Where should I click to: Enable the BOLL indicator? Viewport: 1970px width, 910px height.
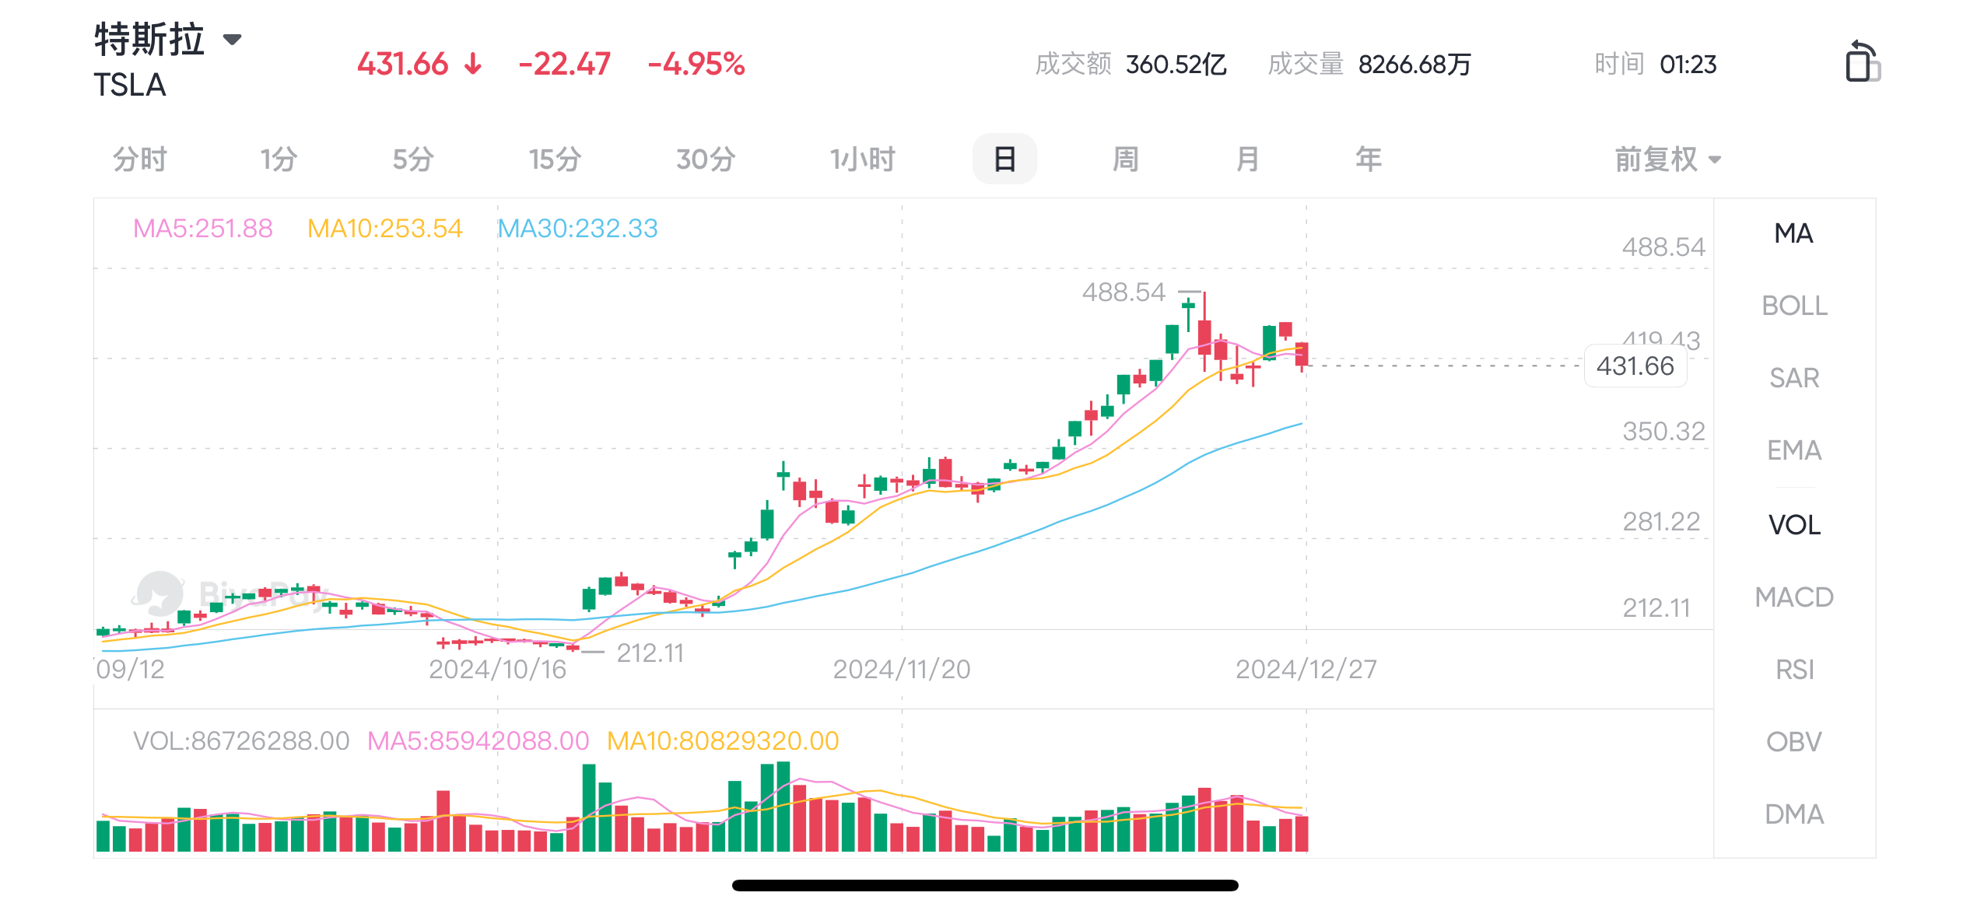(x=1794, y=306)
